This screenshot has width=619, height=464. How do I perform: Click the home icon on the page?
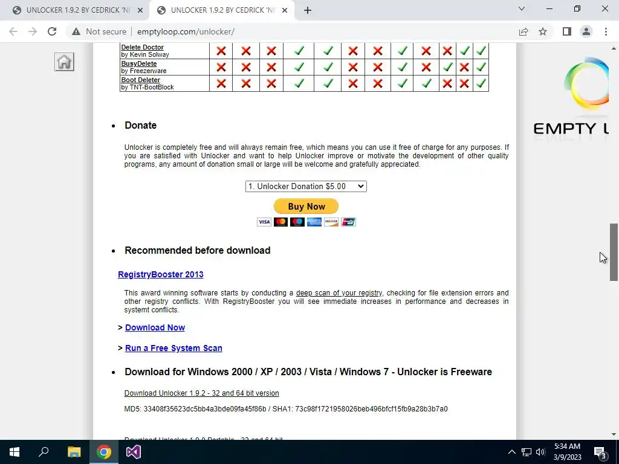coord(64,62)
